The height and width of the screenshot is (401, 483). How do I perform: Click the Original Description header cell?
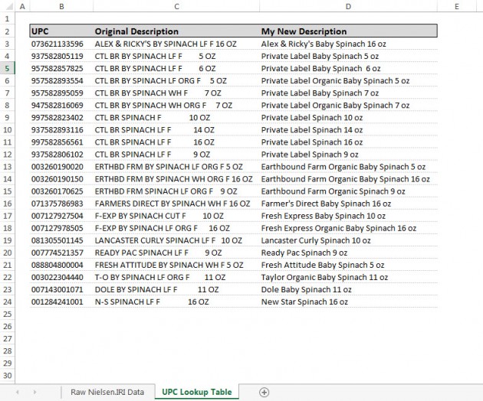tap(176, 31)
